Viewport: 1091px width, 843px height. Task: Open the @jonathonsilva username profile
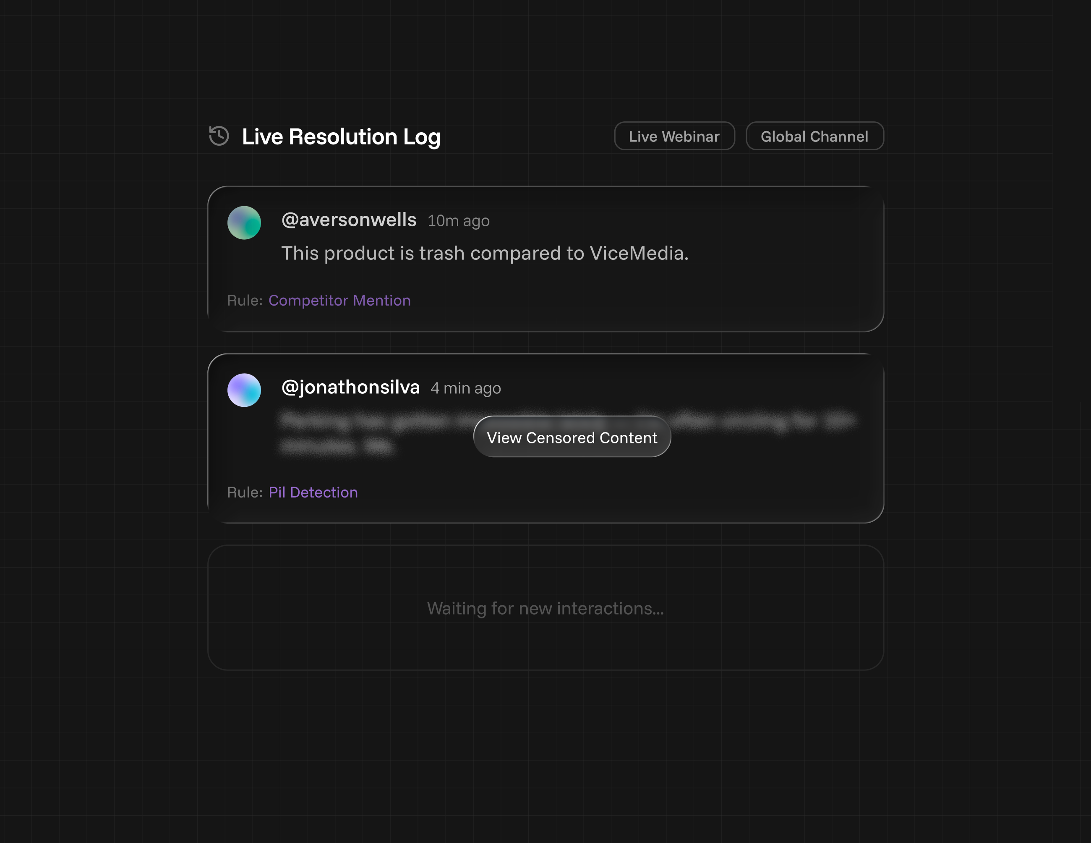point(350,387)
